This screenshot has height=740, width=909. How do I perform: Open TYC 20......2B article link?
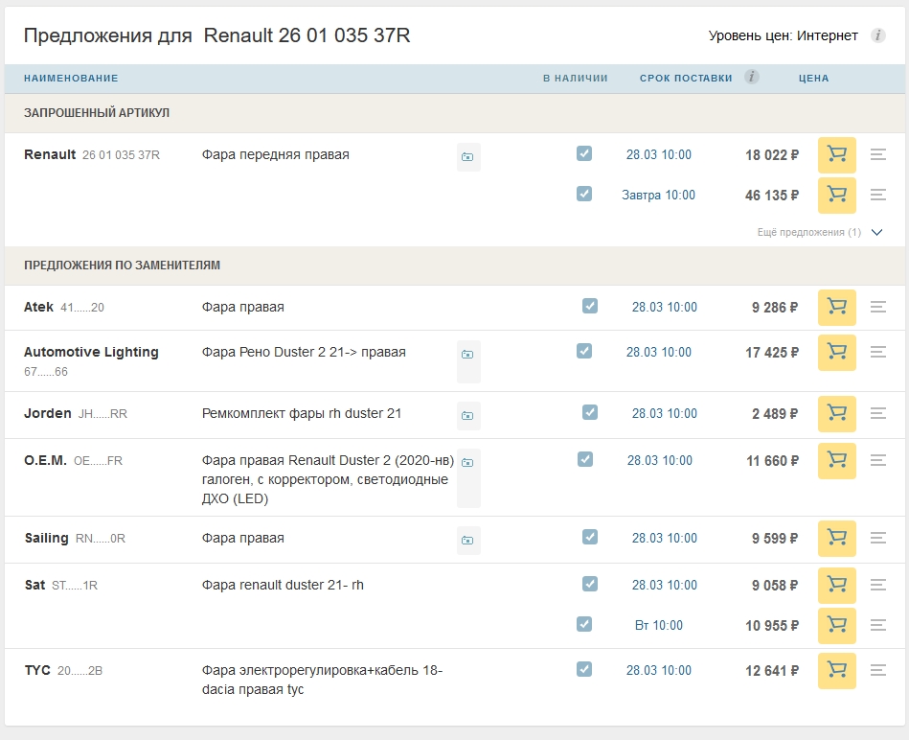tap(80, 671)
